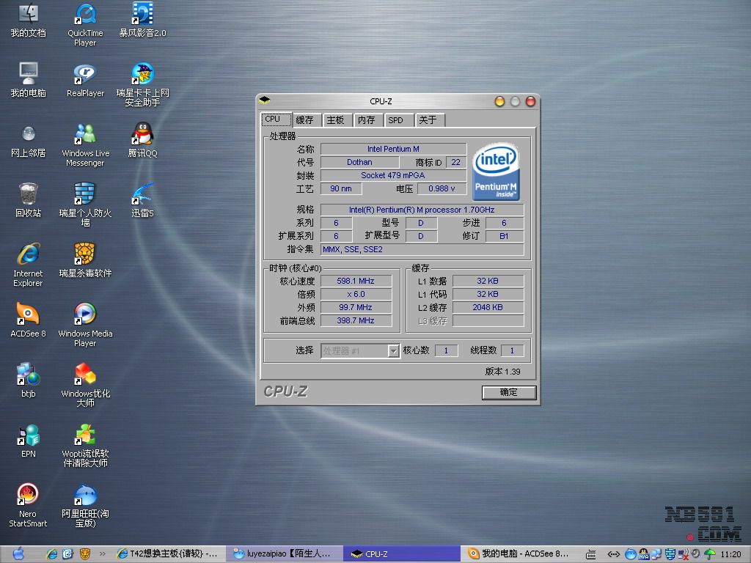Switch to the 缓存 tab in CPU-Z
This screenshot has height=563, width=751.
(x=304, y=120)
